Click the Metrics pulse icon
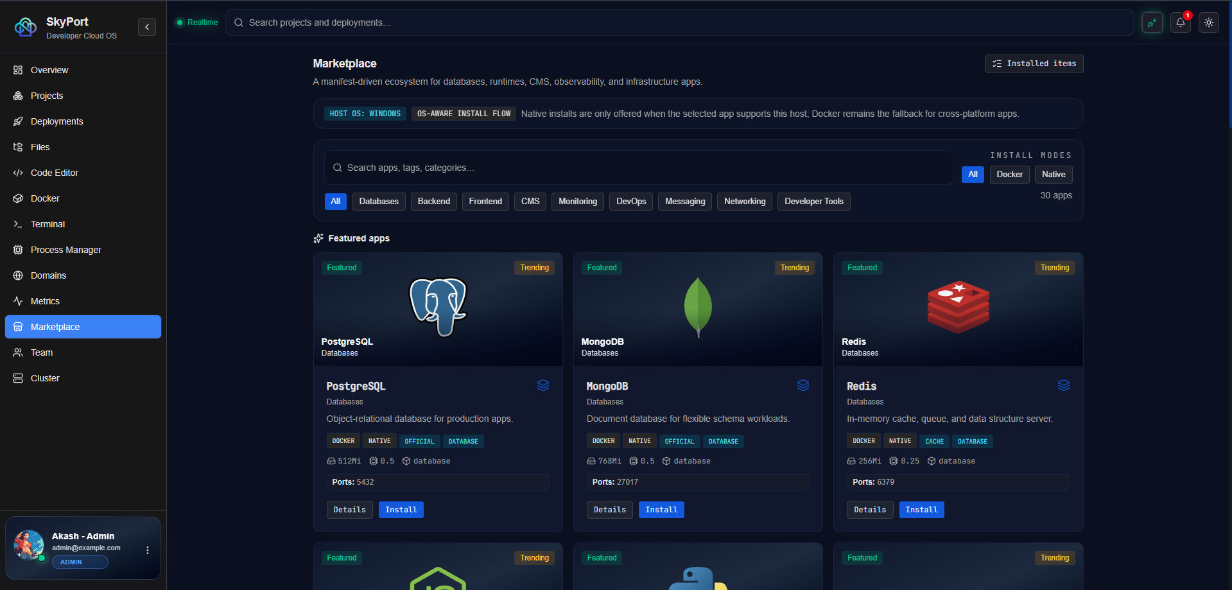The height and width of the screenshot is (590, 1232). pyautogui.click(x=18, y=301)
